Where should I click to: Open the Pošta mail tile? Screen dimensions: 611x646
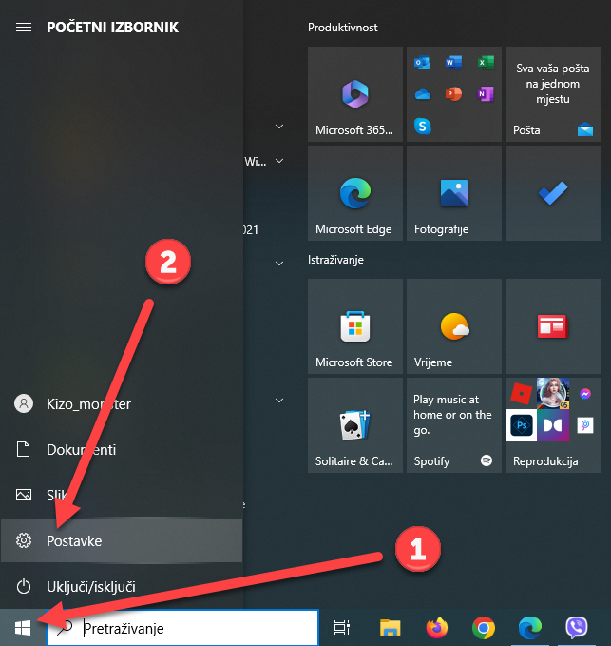pos(552,94)
